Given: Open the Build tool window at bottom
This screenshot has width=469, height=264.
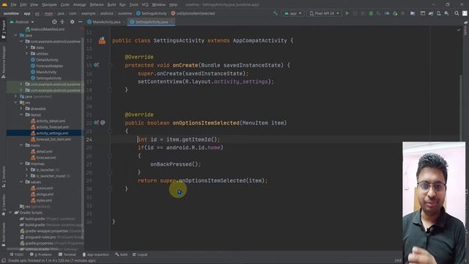Looking at the screenshot, I should [x=122, y=254].
